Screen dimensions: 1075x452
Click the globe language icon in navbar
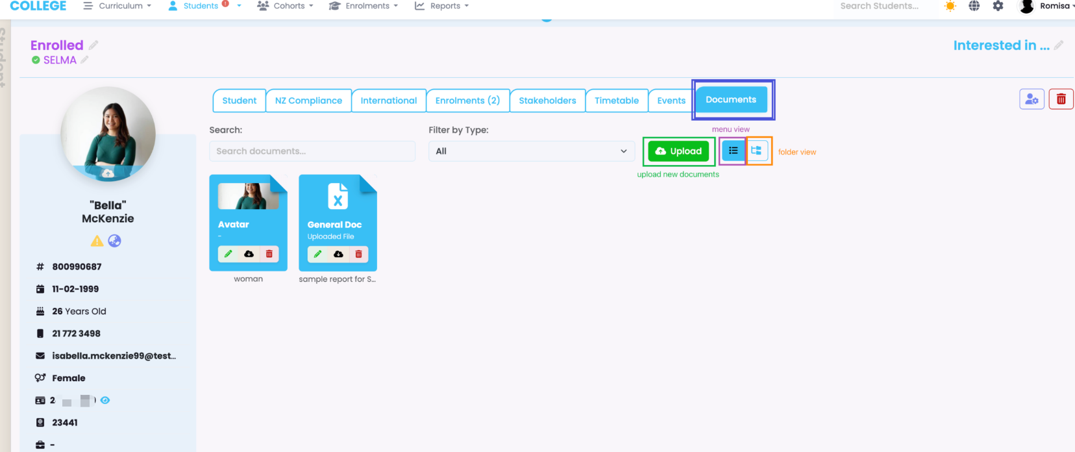coord(974,6)
